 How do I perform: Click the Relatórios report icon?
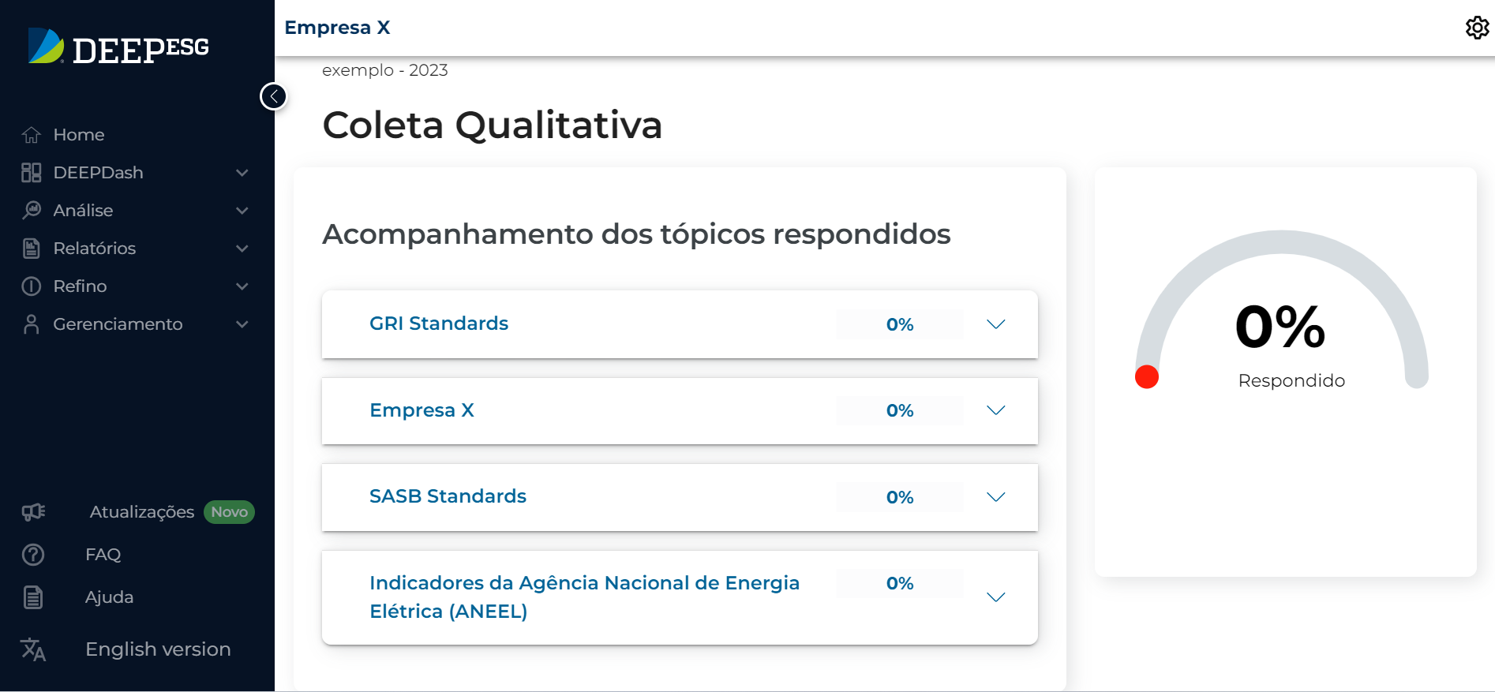32,249
